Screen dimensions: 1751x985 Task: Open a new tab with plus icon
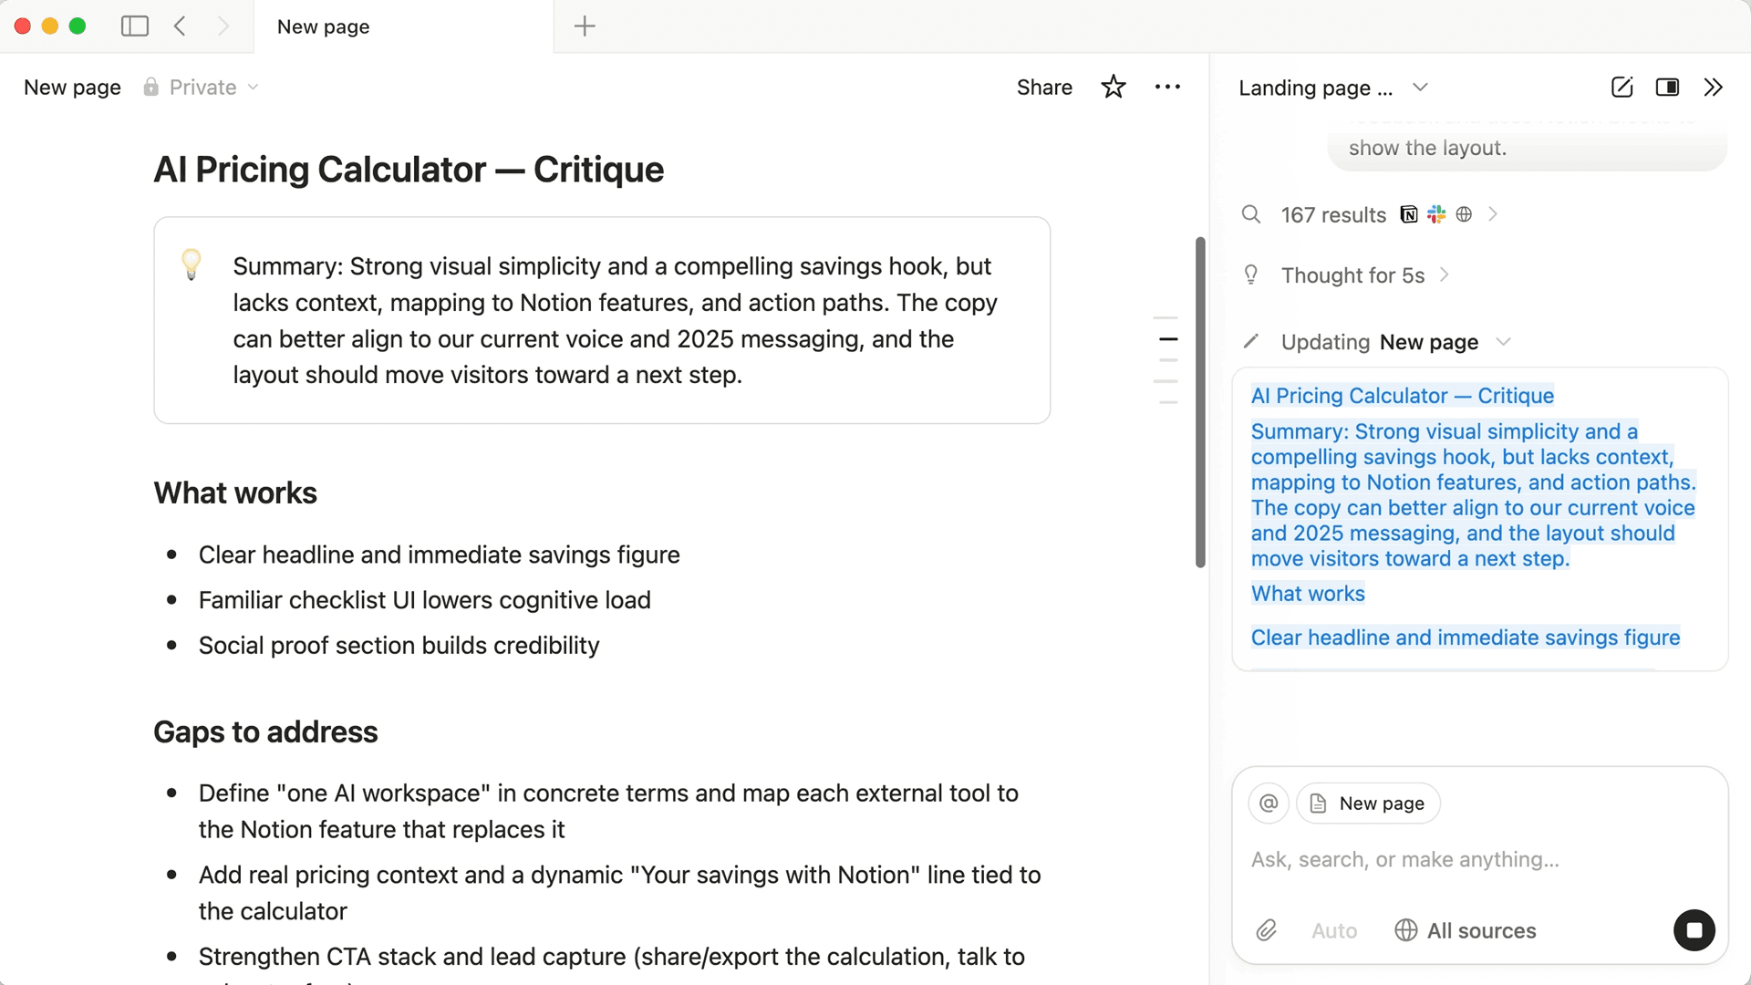tap(585, 26)
